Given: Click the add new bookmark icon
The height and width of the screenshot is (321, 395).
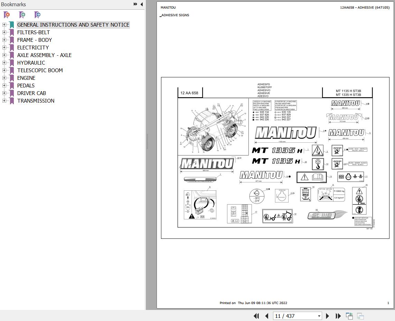Looking at the screenshot, I should tap(22, 15).
